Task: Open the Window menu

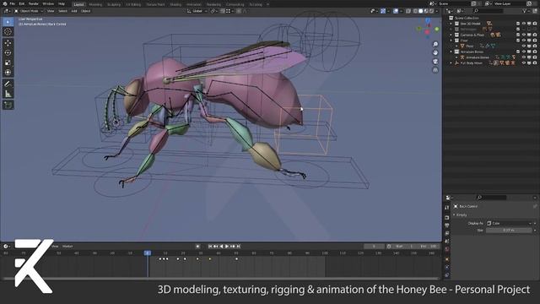Action: [48, 3]
